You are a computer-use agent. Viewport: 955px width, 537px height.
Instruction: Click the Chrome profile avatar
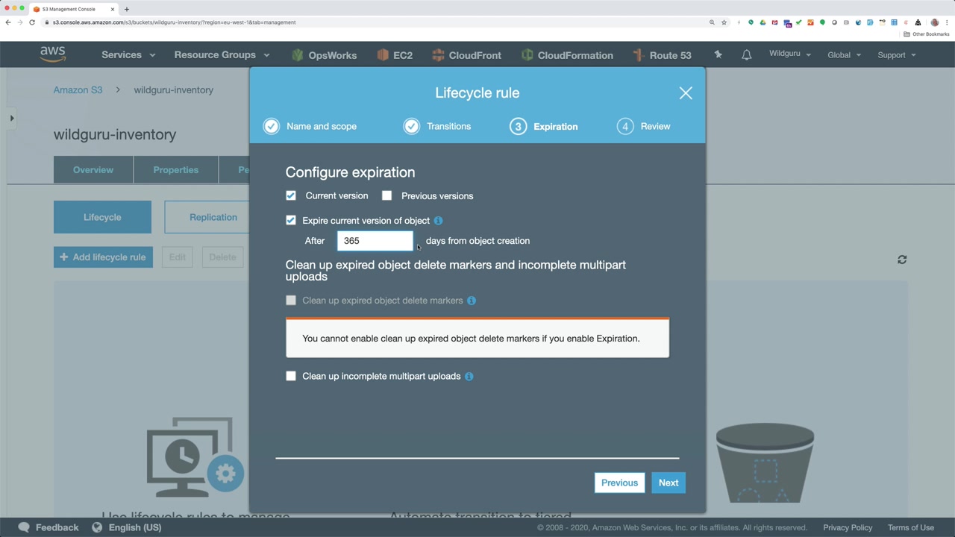click(935, 22)
